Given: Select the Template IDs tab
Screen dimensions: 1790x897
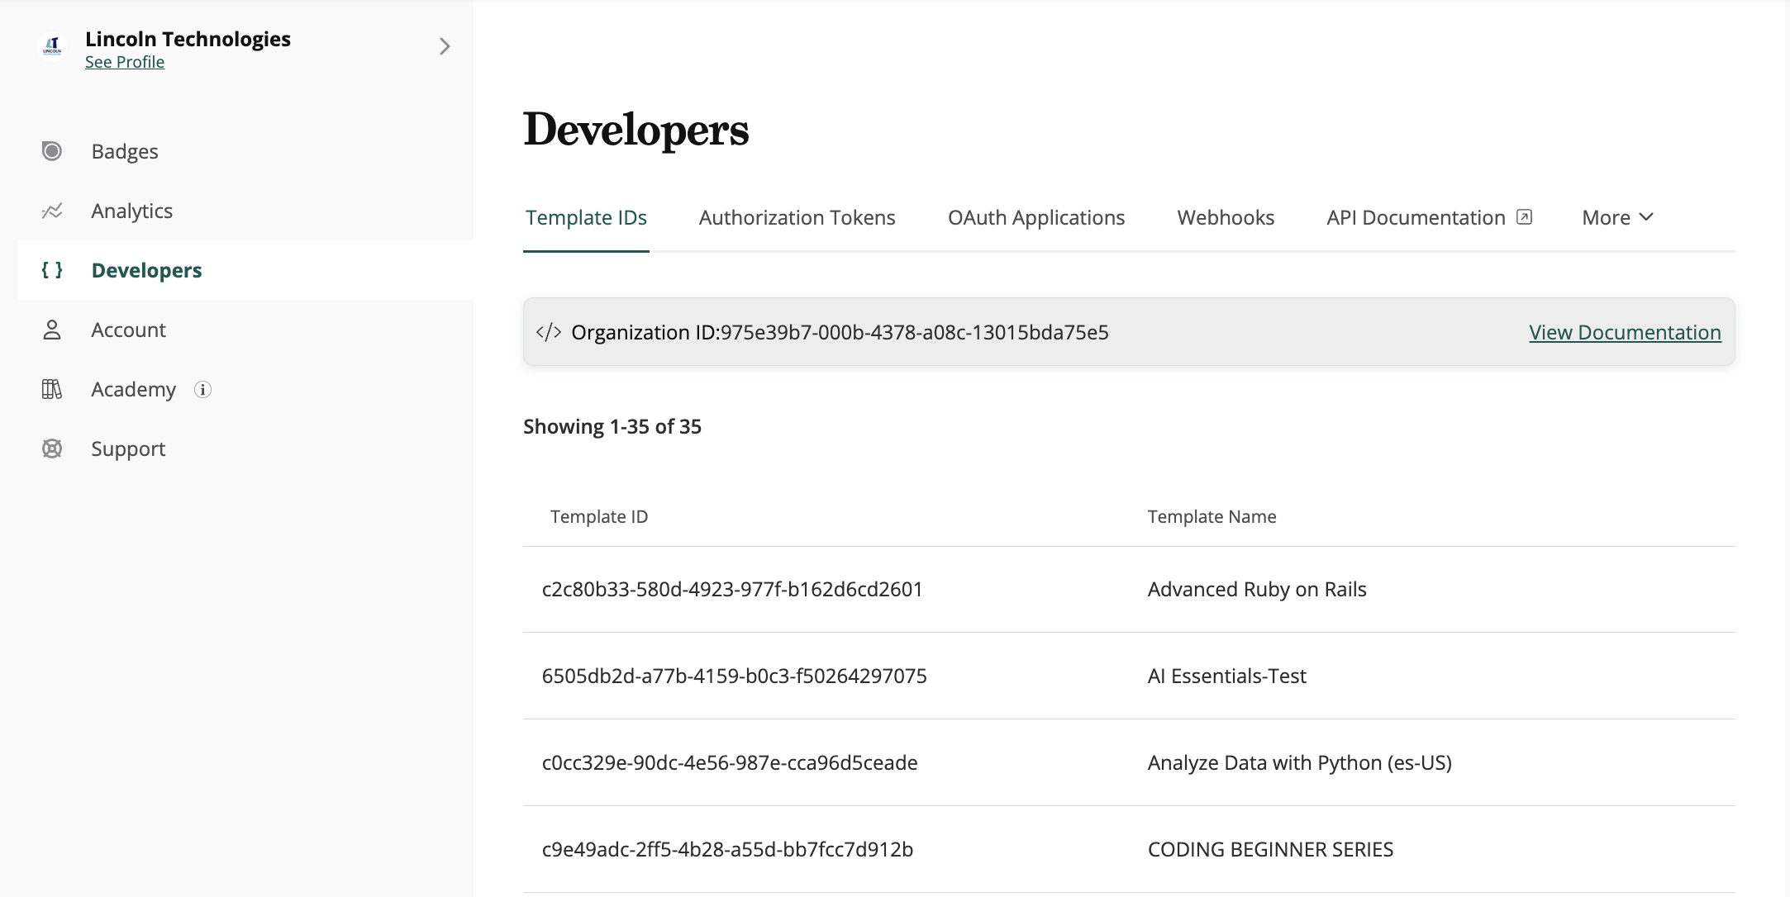Looking at the screenshot, I should [x=586, y=217].
